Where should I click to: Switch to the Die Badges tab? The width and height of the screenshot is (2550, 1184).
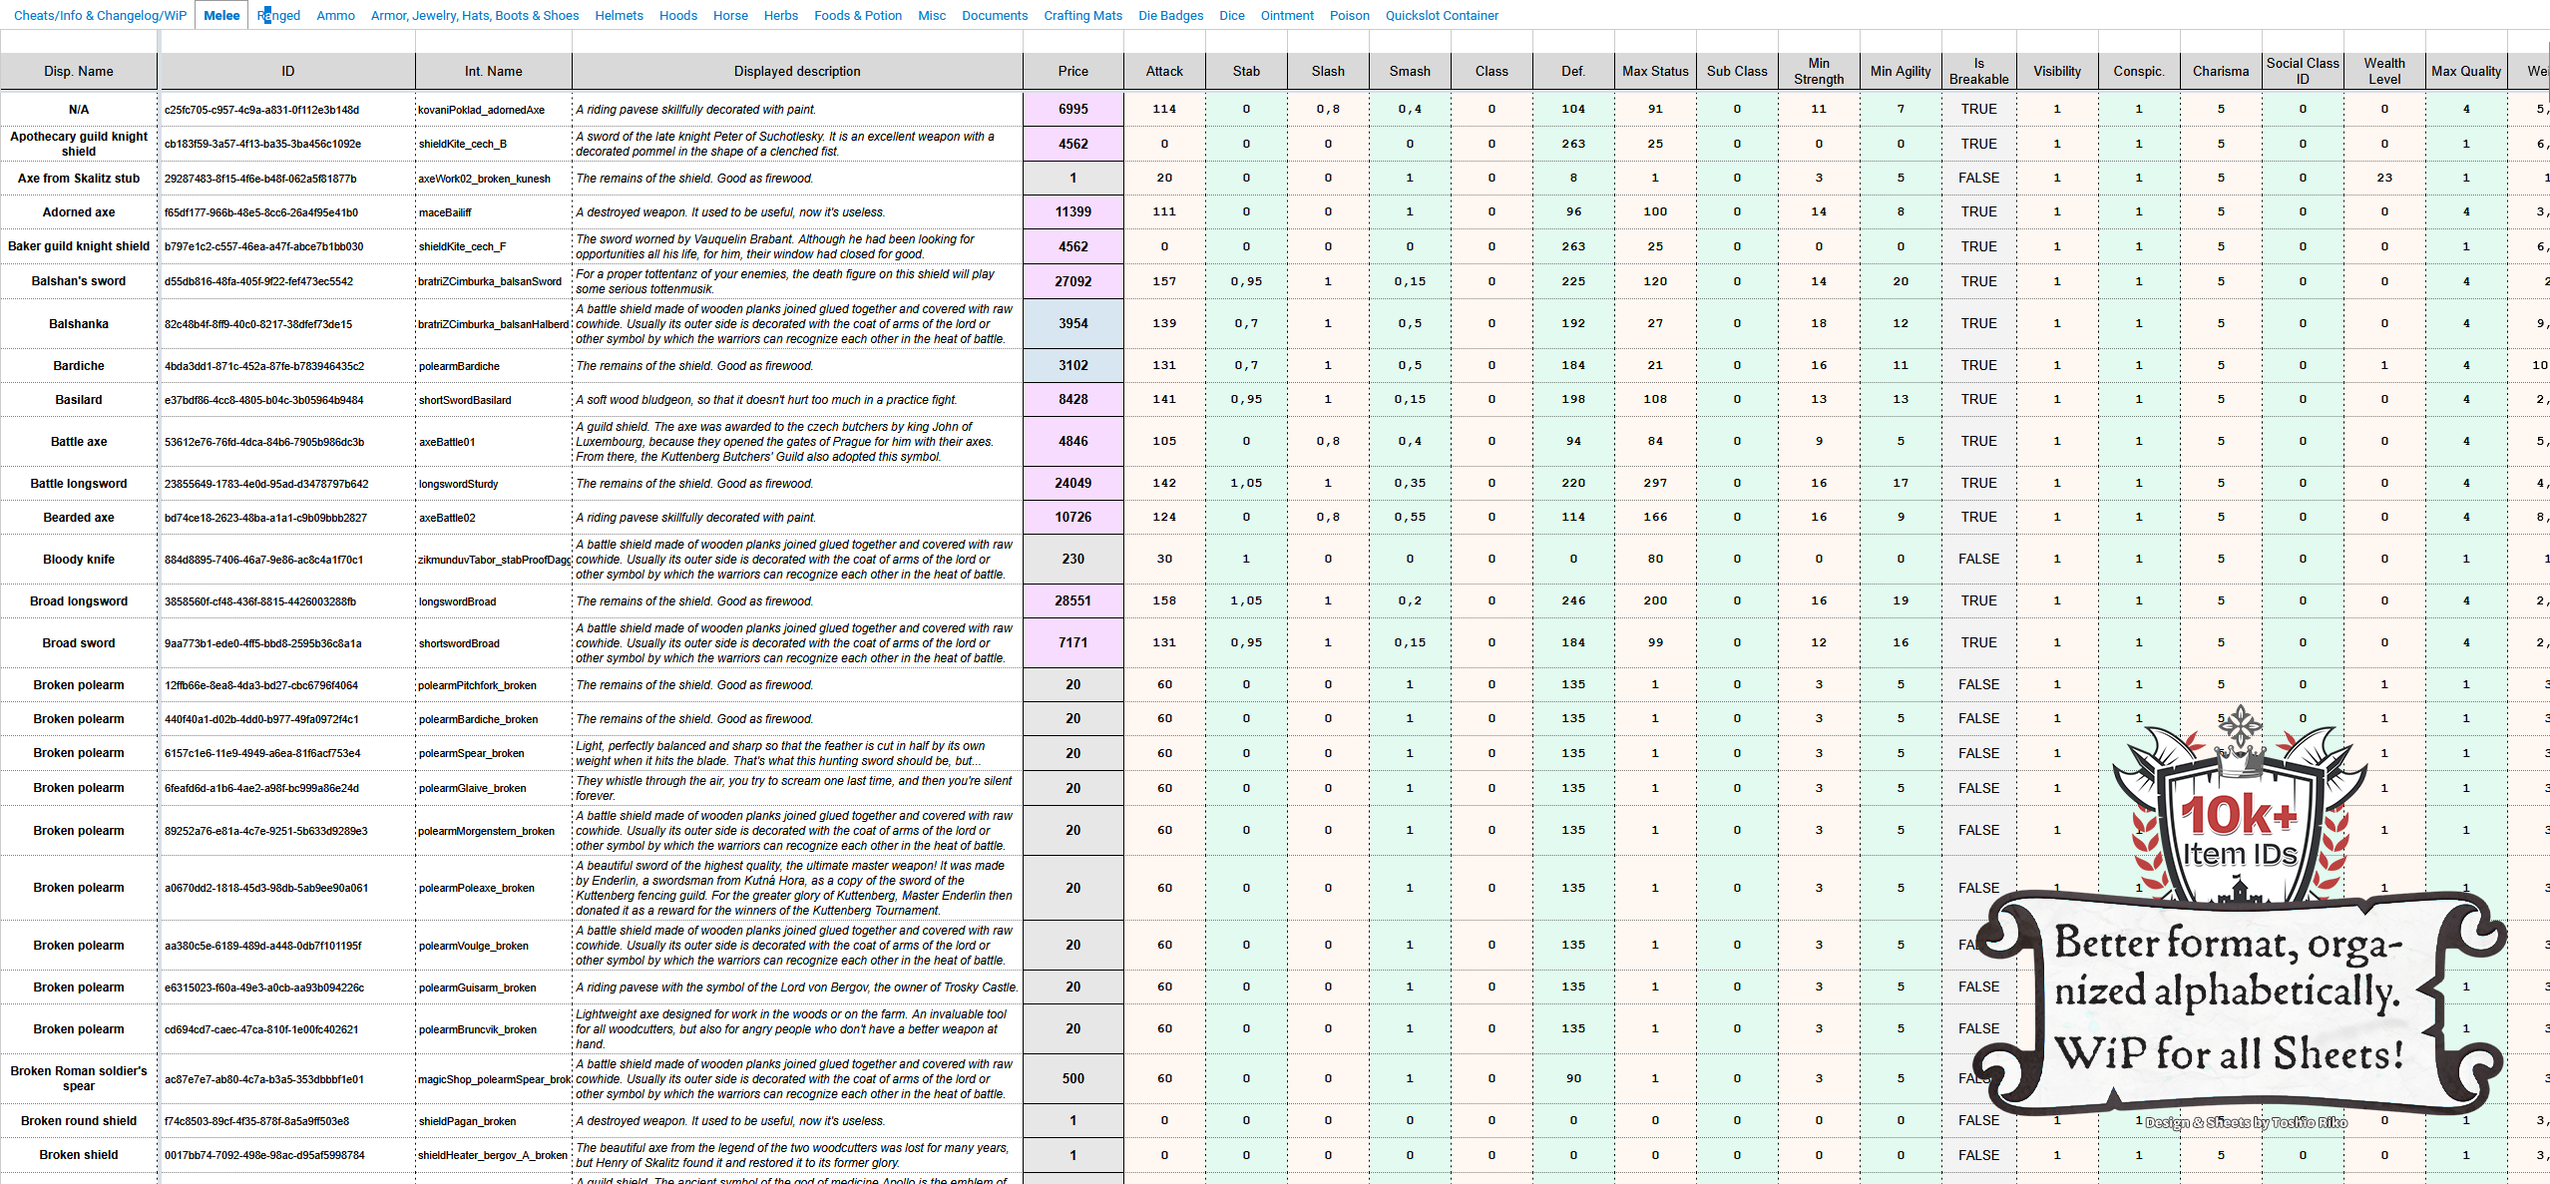pyautogui.click(x=1170, y=15)
